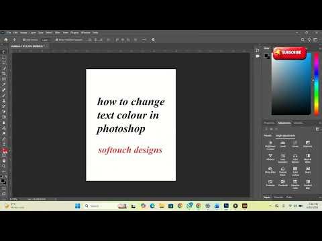Switch to the Libraries tab
Image resolution: width=322 pixels, height=241 pixels.
coord(299,123)
